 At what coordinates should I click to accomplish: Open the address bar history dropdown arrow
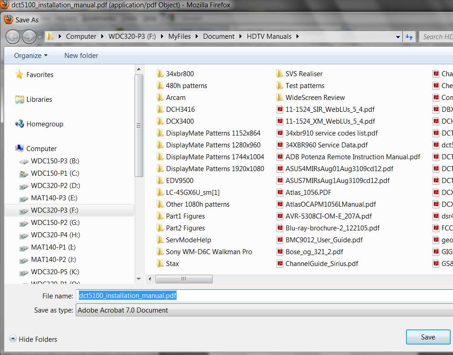(x=398, y=37)
